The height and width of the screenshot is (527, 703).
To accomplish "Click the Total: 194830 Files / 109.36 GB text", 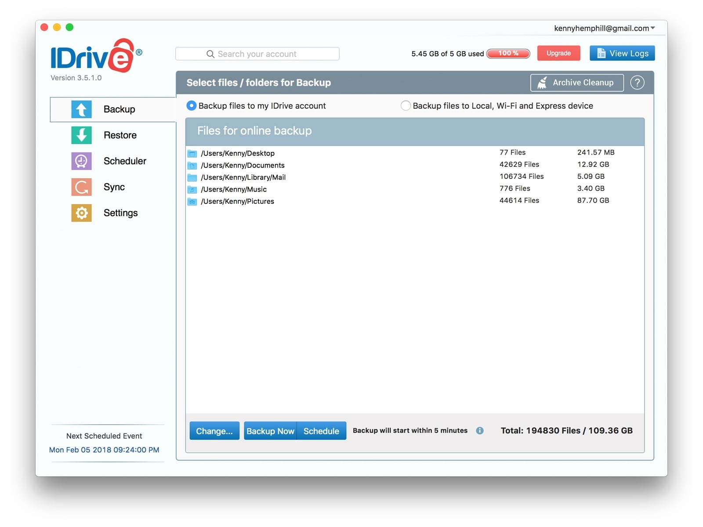I will coord(567,431).
